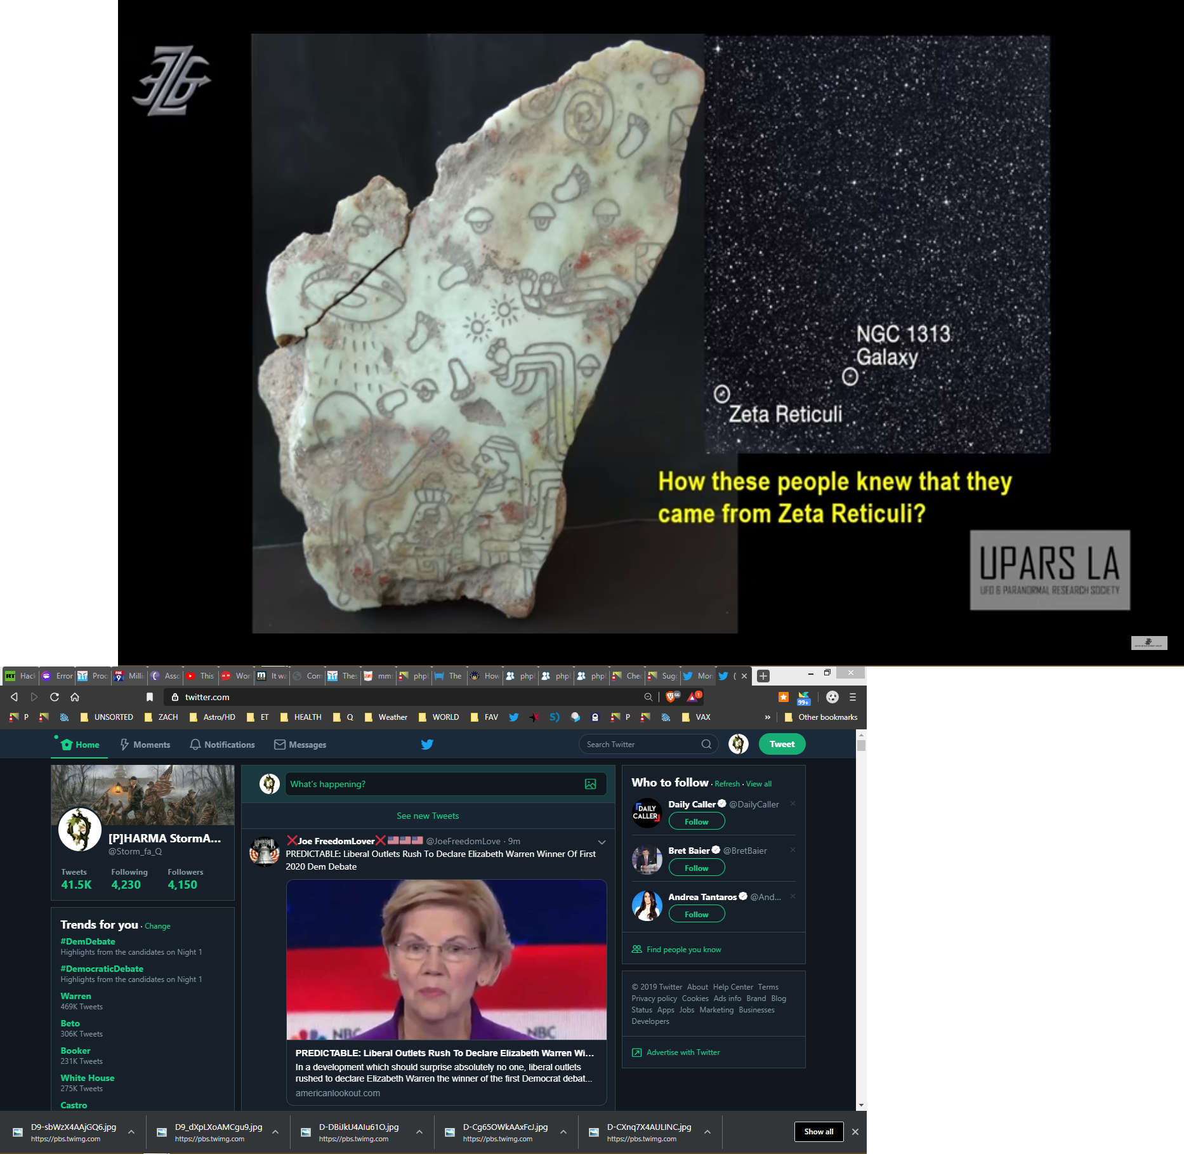Reload the page with the refresh icon

[x=55, y=697]
